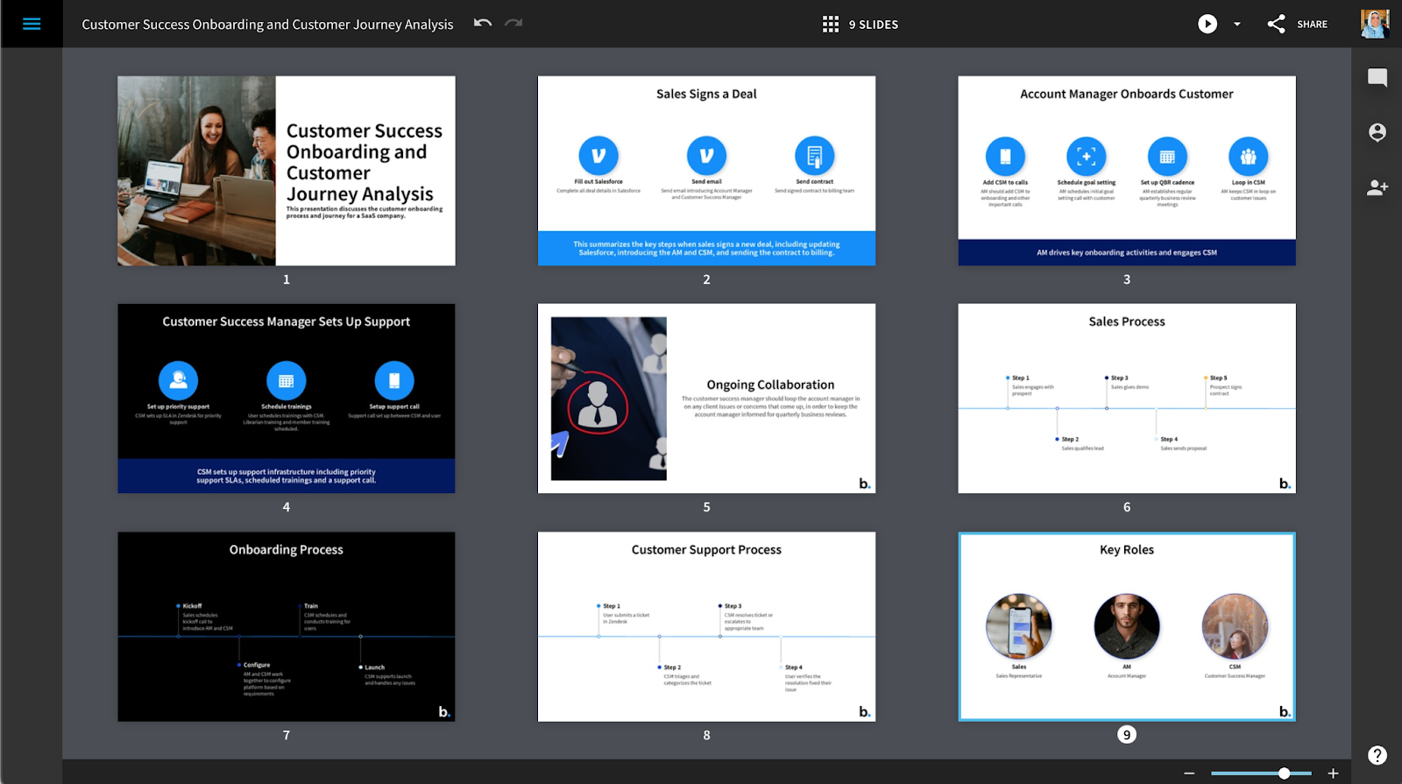Image resolution: width=1402 pixels, height=784 pixels.
Task: Zoom in with the plus button
Action: point(1333,773)
